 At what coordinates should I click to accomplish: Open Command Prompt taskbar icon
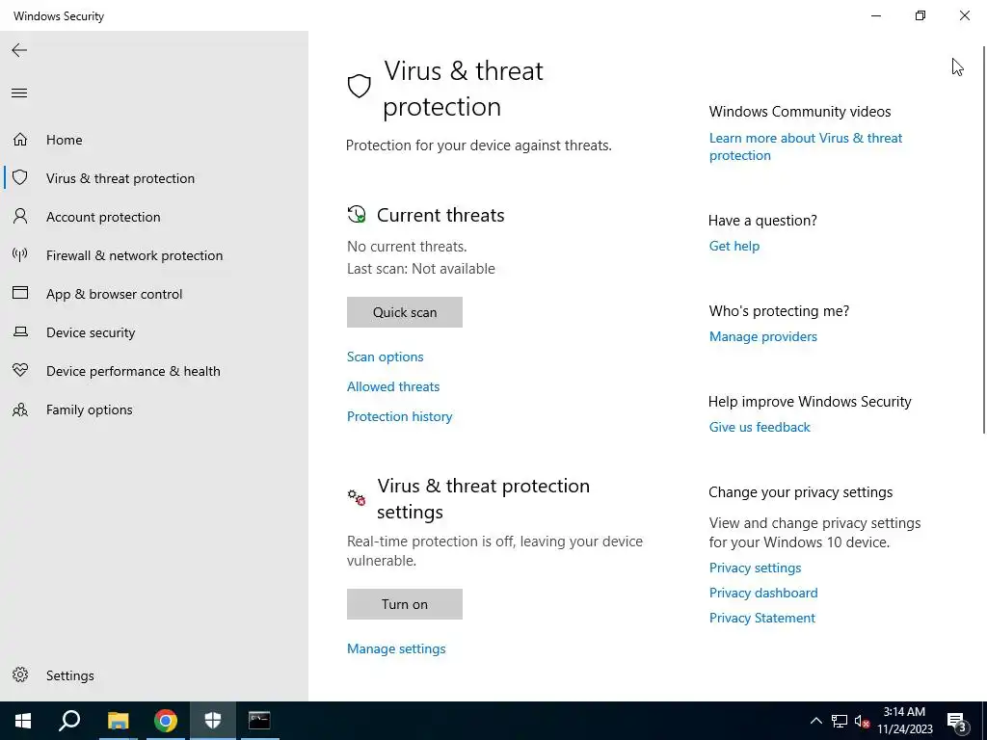coord(259,721)
